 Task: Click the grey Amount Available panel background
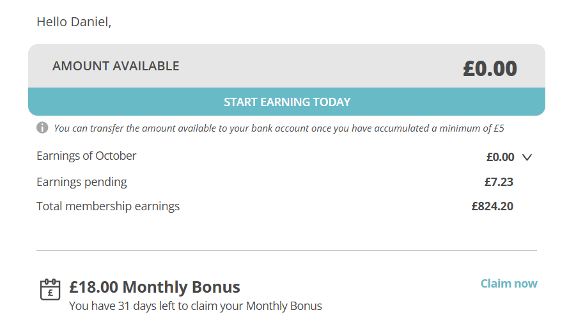click(x=320, y=66)
